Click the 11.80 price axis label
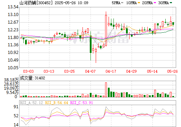This screenshot has width=181, height=127. pyautogui.click(x=13, y=38)
